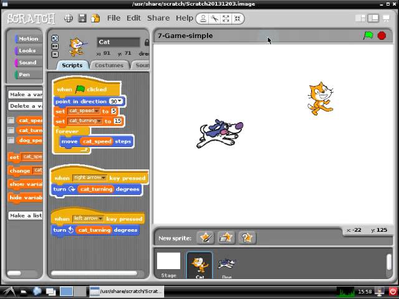Open the Edit menu
The width and height of the screenshot is (399, 299).
click(x=133, y=18)
